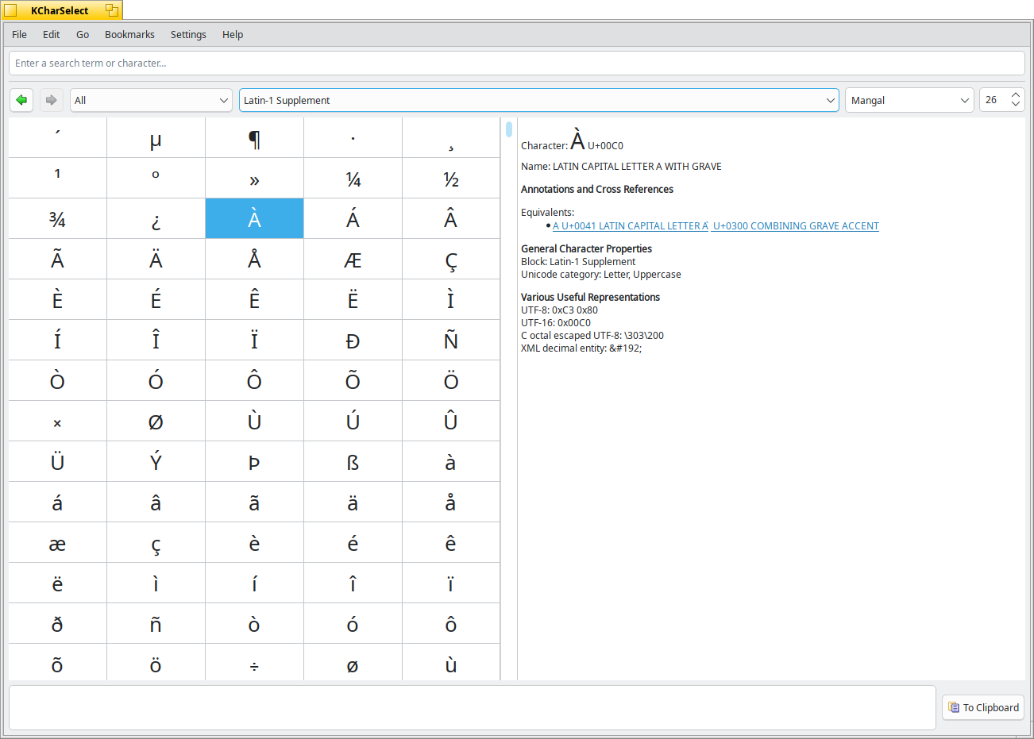Pick the ½ one-half fraction character
The height and width of the screenshot is (739, 1034).
451,179
